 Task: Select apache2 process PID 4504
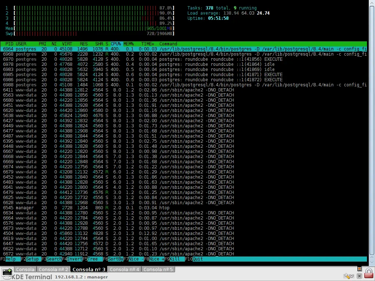tap(183, 233)
